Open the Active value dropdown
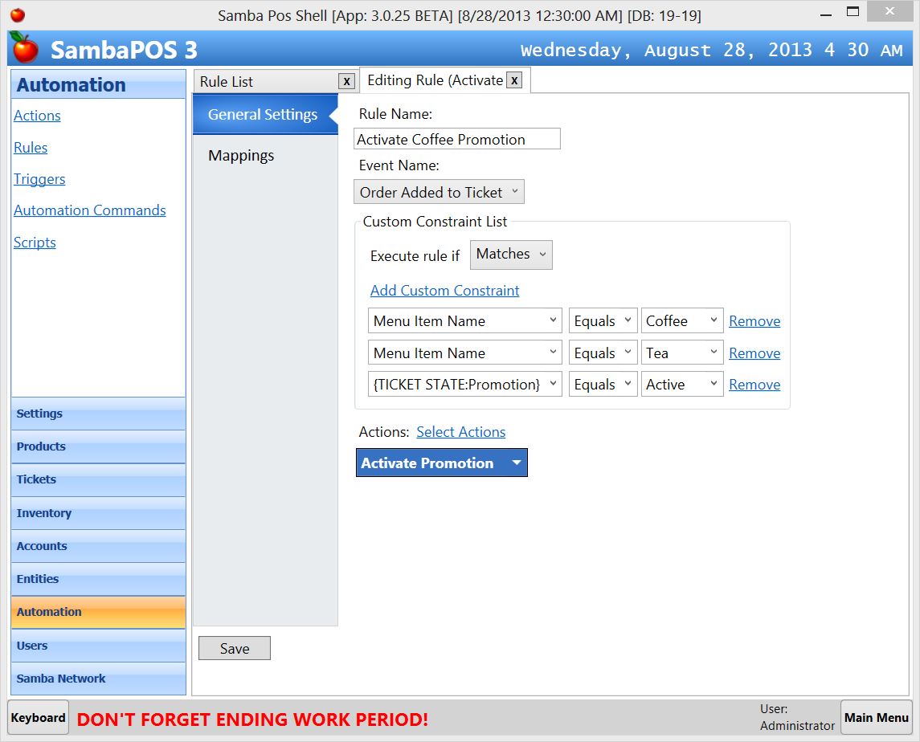Viewport: 920px width, 742px height. tap(682, 384)
